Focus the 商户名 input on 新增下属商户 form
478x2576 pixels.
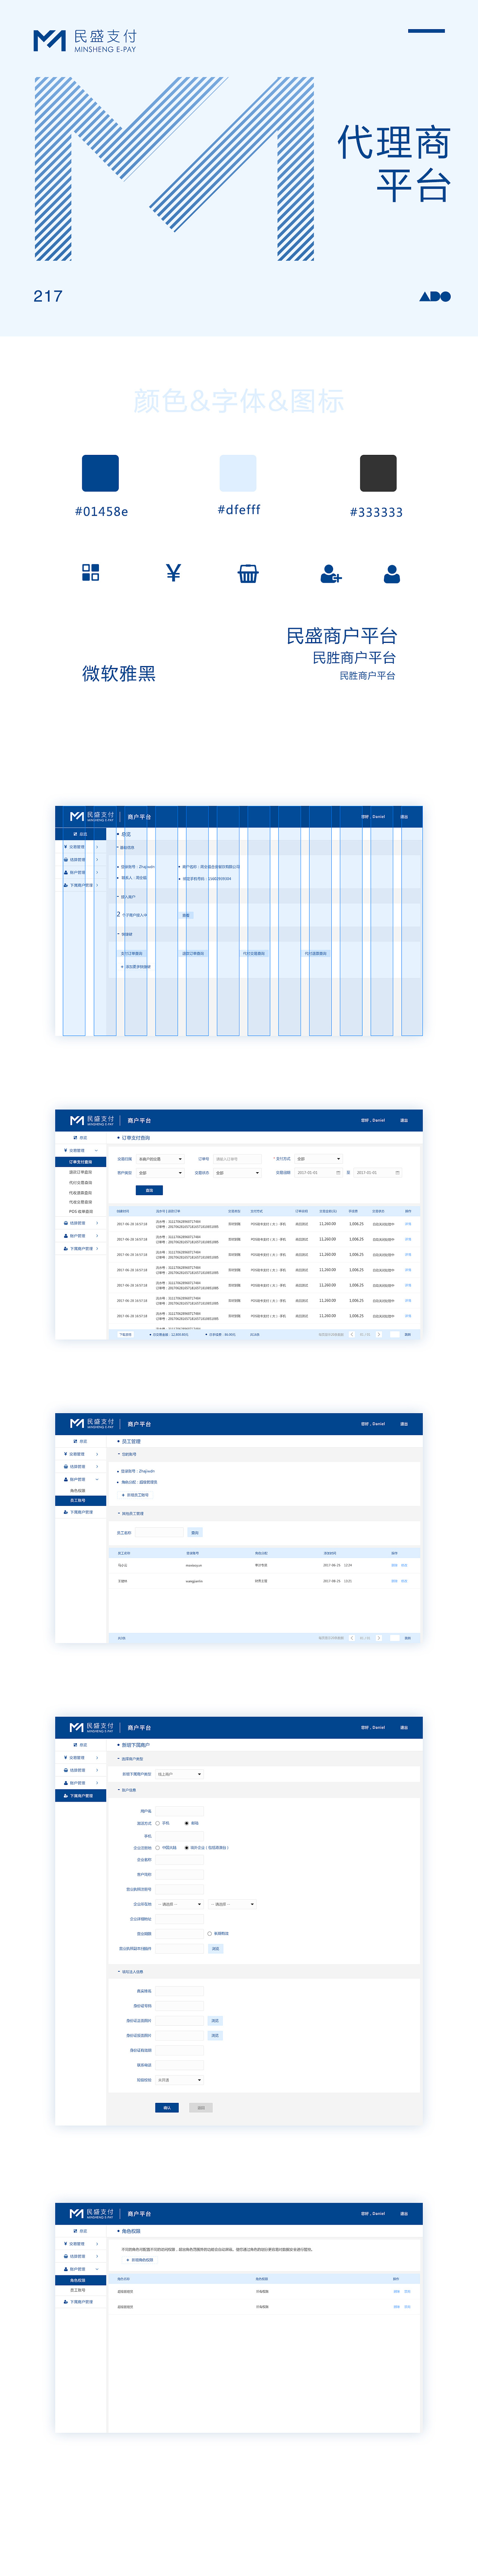180,1811
